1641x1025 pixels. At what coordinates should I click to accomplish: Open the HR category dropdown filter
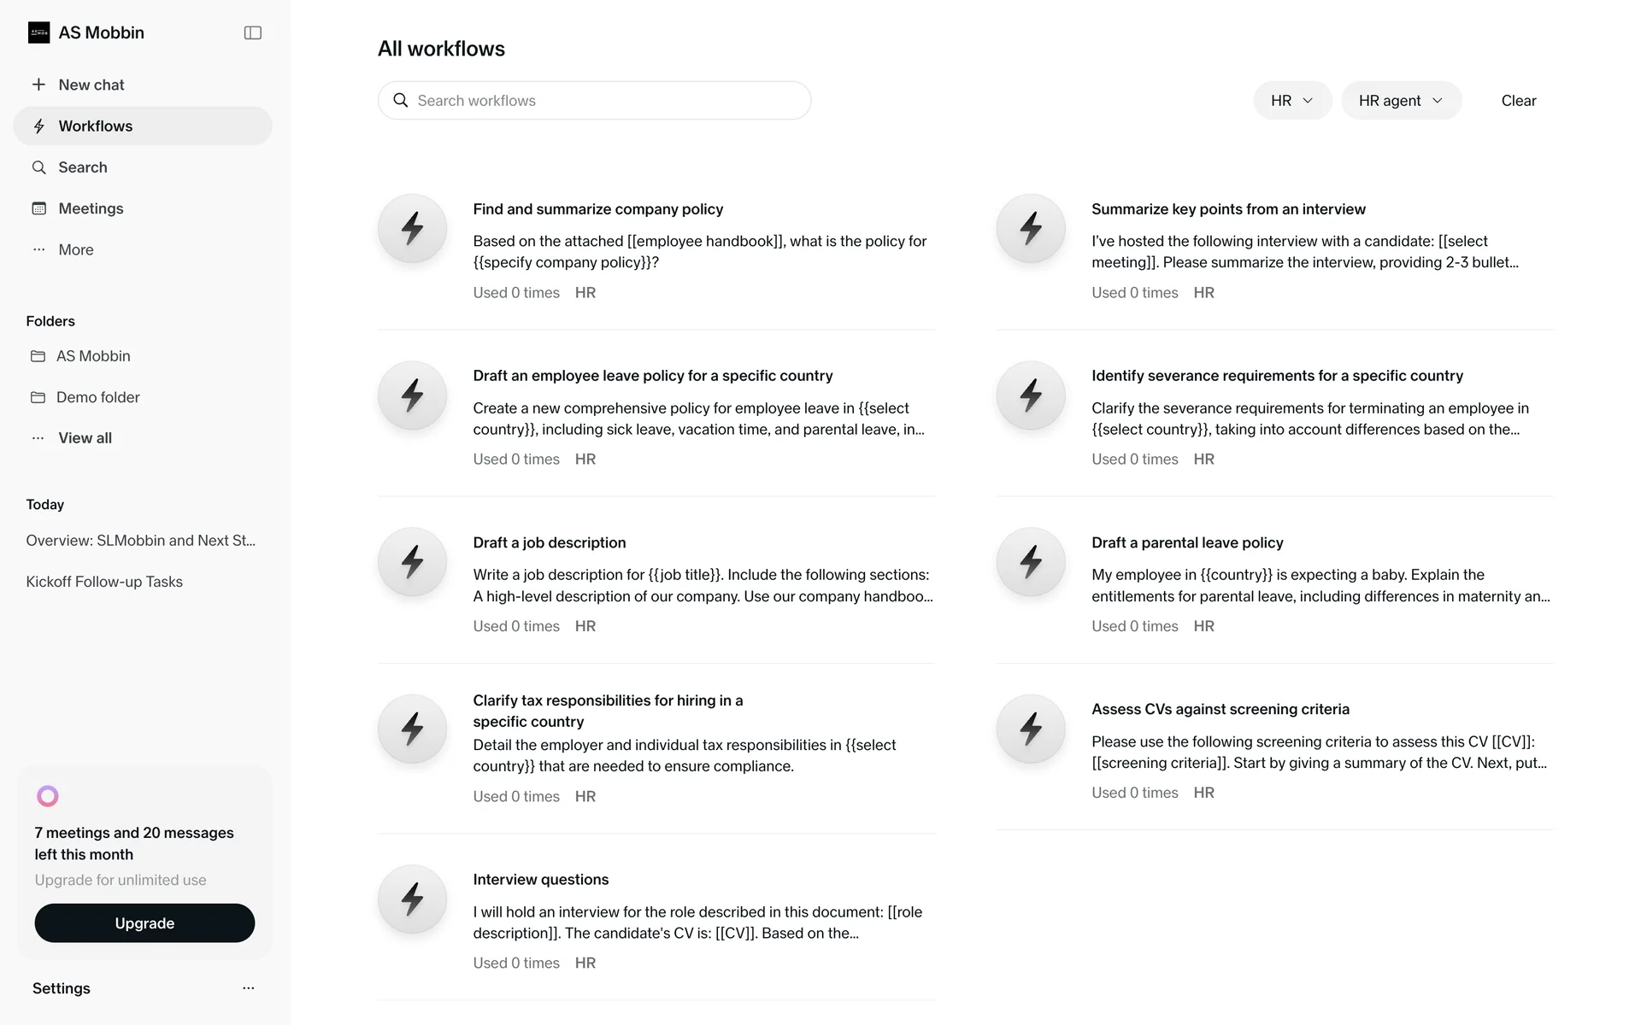pos(1291,101)
